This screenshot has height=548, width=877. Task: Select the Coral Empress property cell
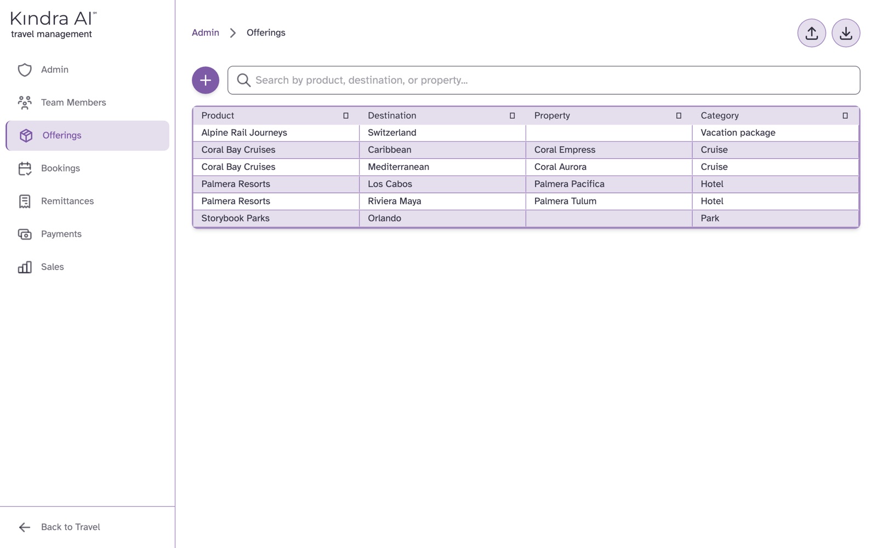tap(609, 150)
